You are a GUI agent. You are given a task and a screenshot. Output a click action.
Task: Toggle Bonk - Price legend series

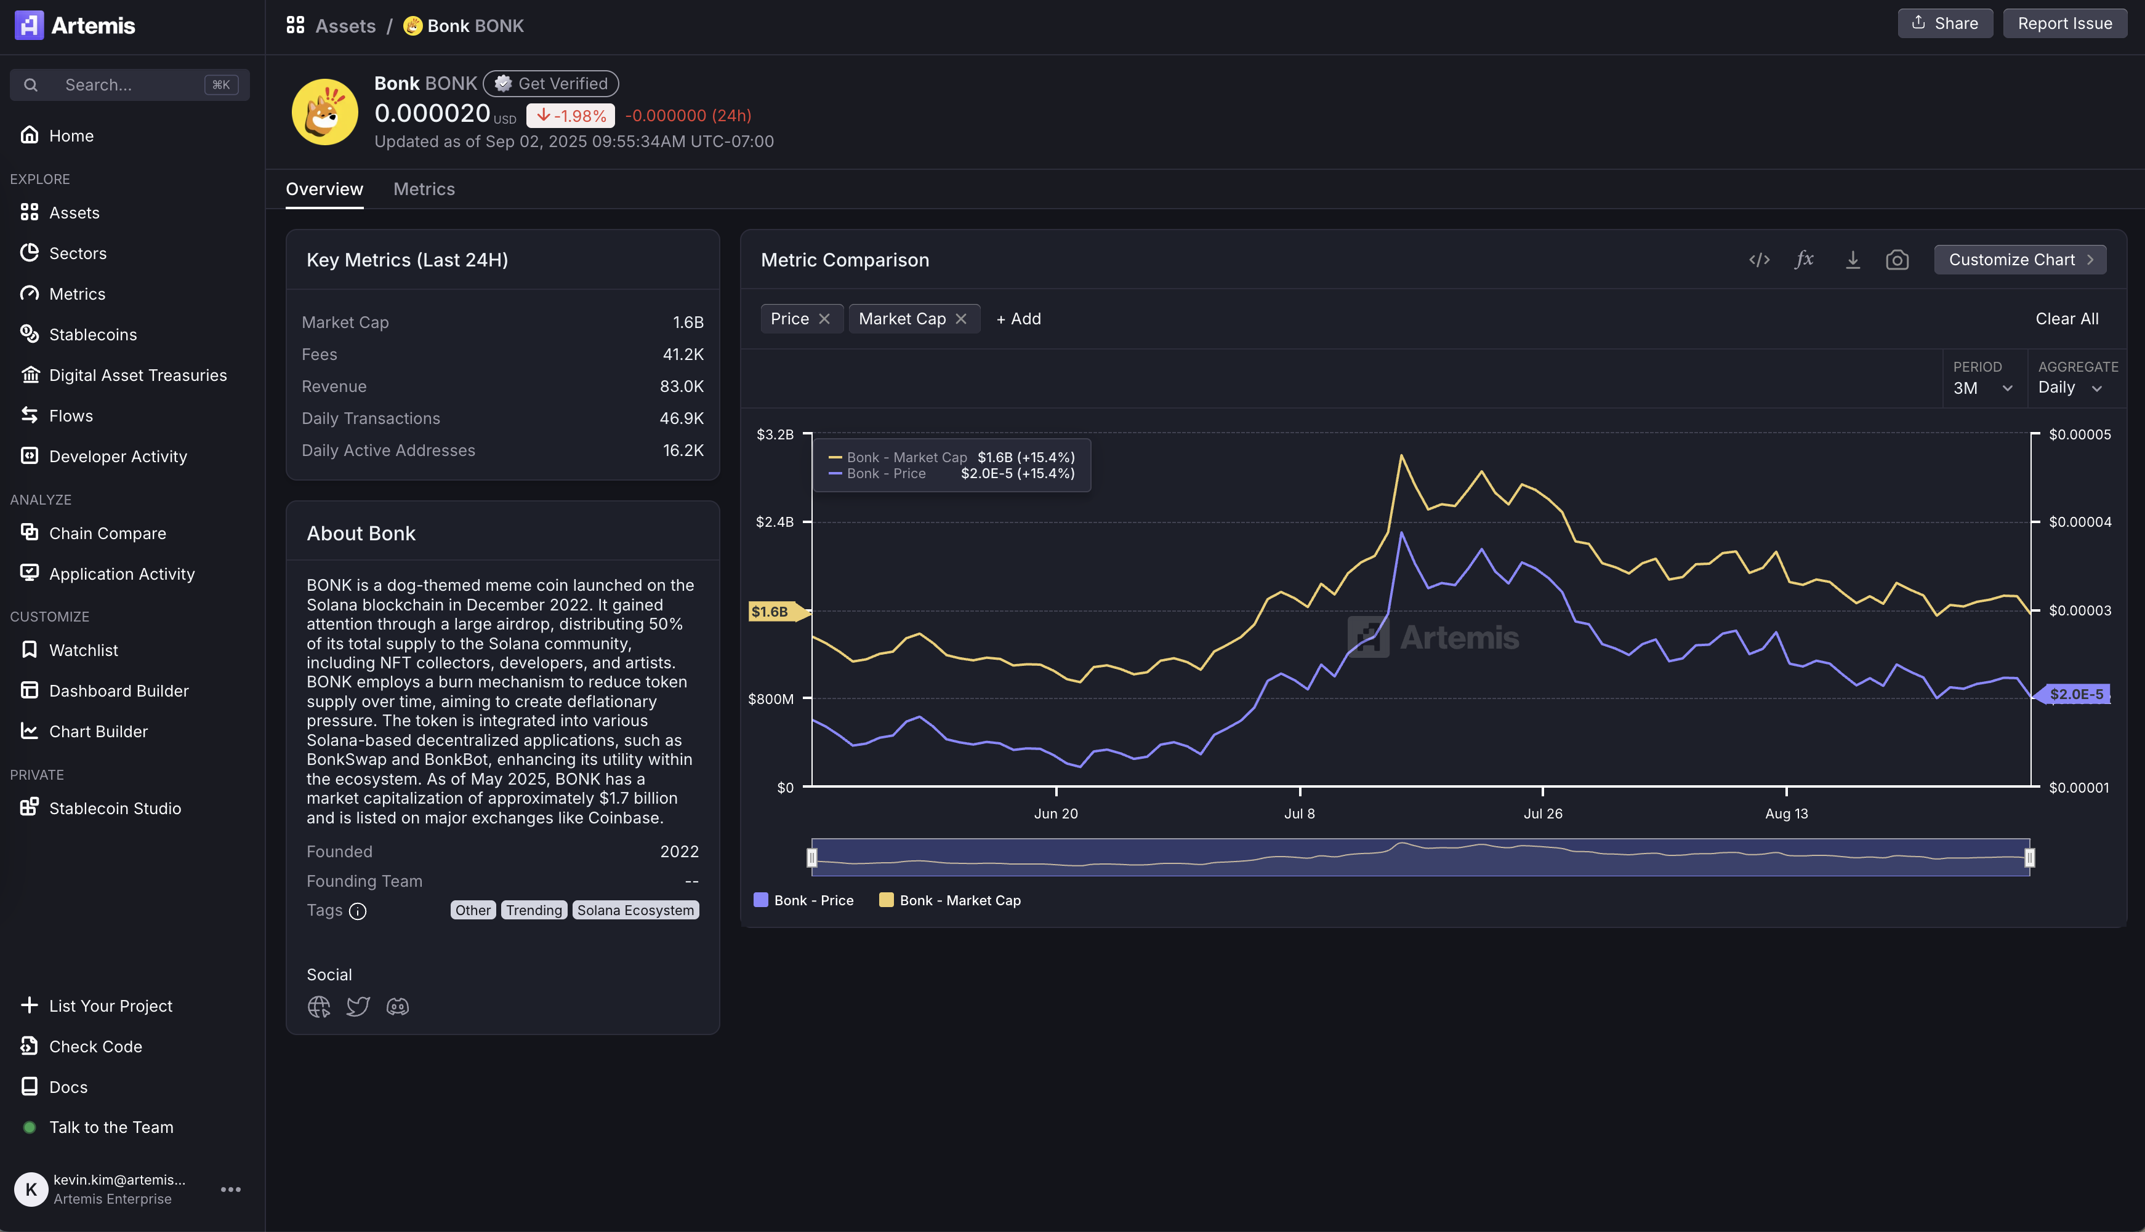[803, 900]
